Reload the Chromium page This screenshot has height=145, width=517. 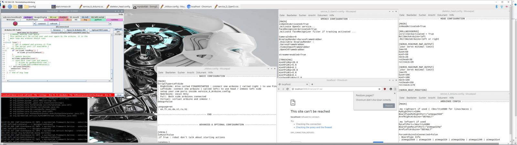coord(288,89)
